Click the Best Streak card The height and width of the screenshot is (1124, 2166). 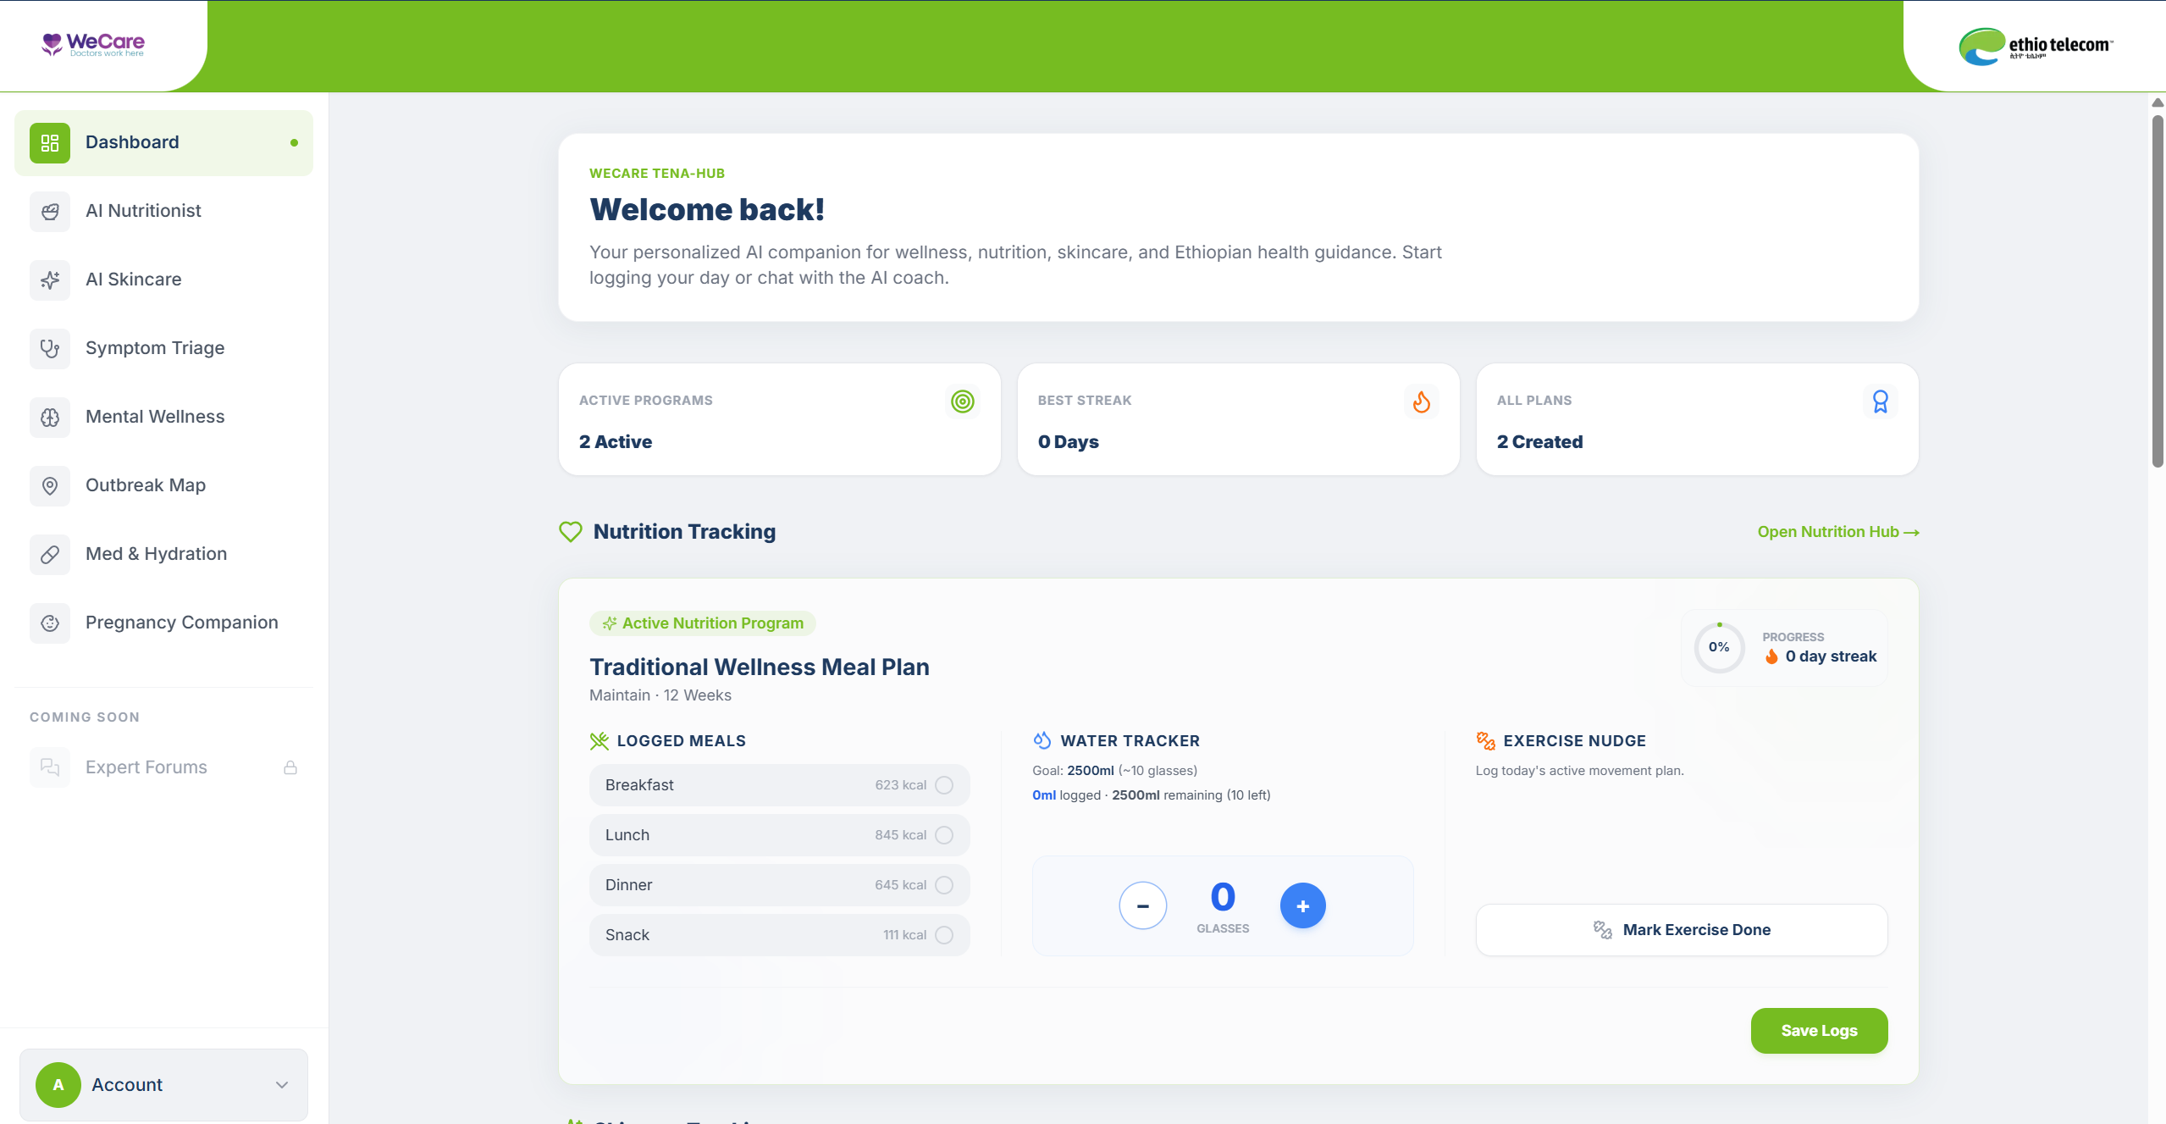1239,419
